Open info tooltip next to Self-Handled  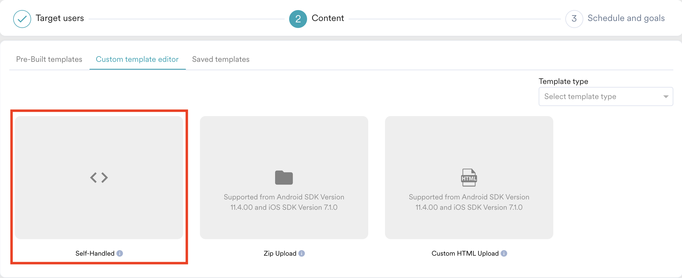point(120,253)
